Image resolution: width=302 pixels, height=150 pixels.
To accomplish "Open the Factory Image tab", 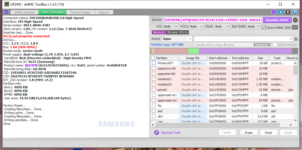I will 80,12.
